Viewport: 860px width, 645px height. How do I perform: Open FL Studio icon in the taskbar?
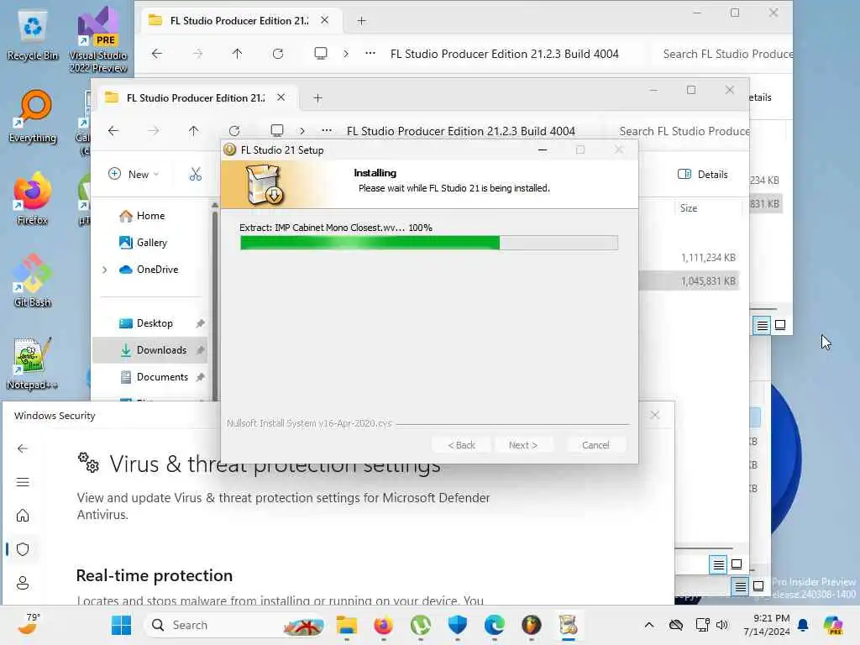tap(531, 625)
